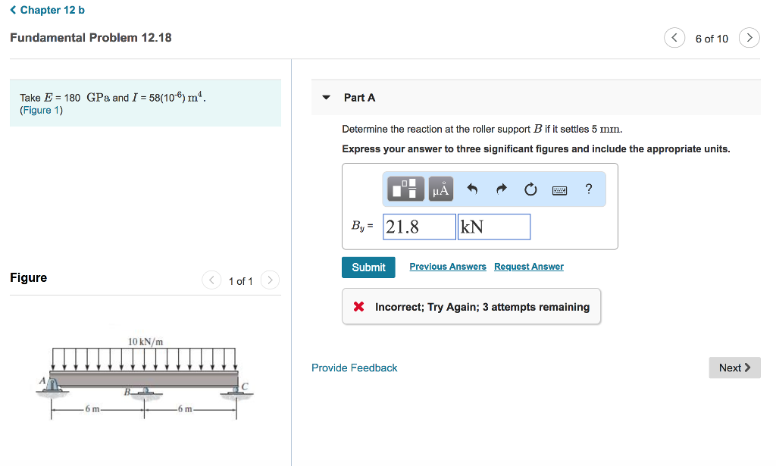Click the redo arrow in answer toolbar
This screenshot has height=466, width=776.
tap(501, 189)
